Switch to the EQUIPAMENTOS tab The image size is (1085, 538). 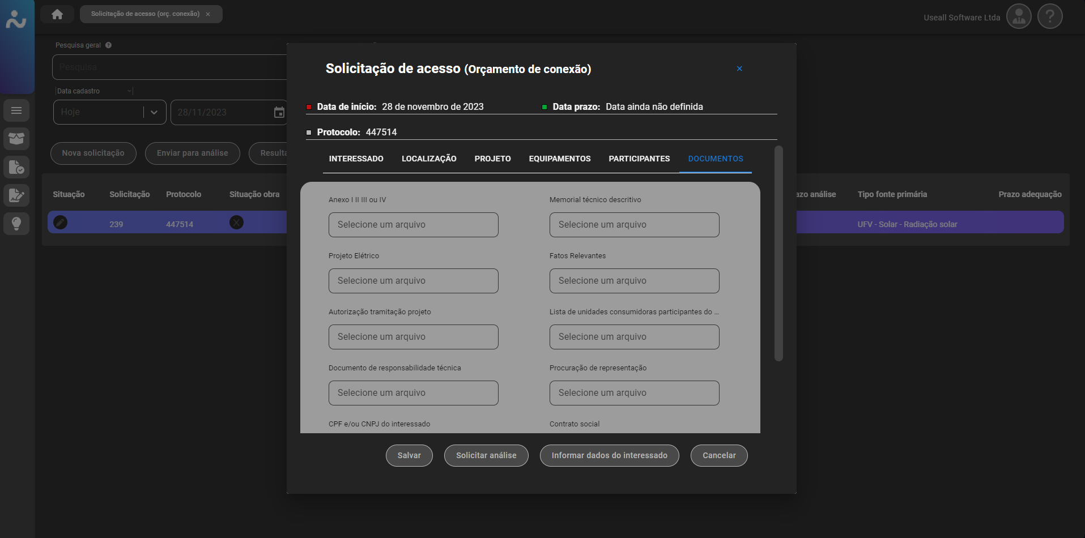(559, 159)
